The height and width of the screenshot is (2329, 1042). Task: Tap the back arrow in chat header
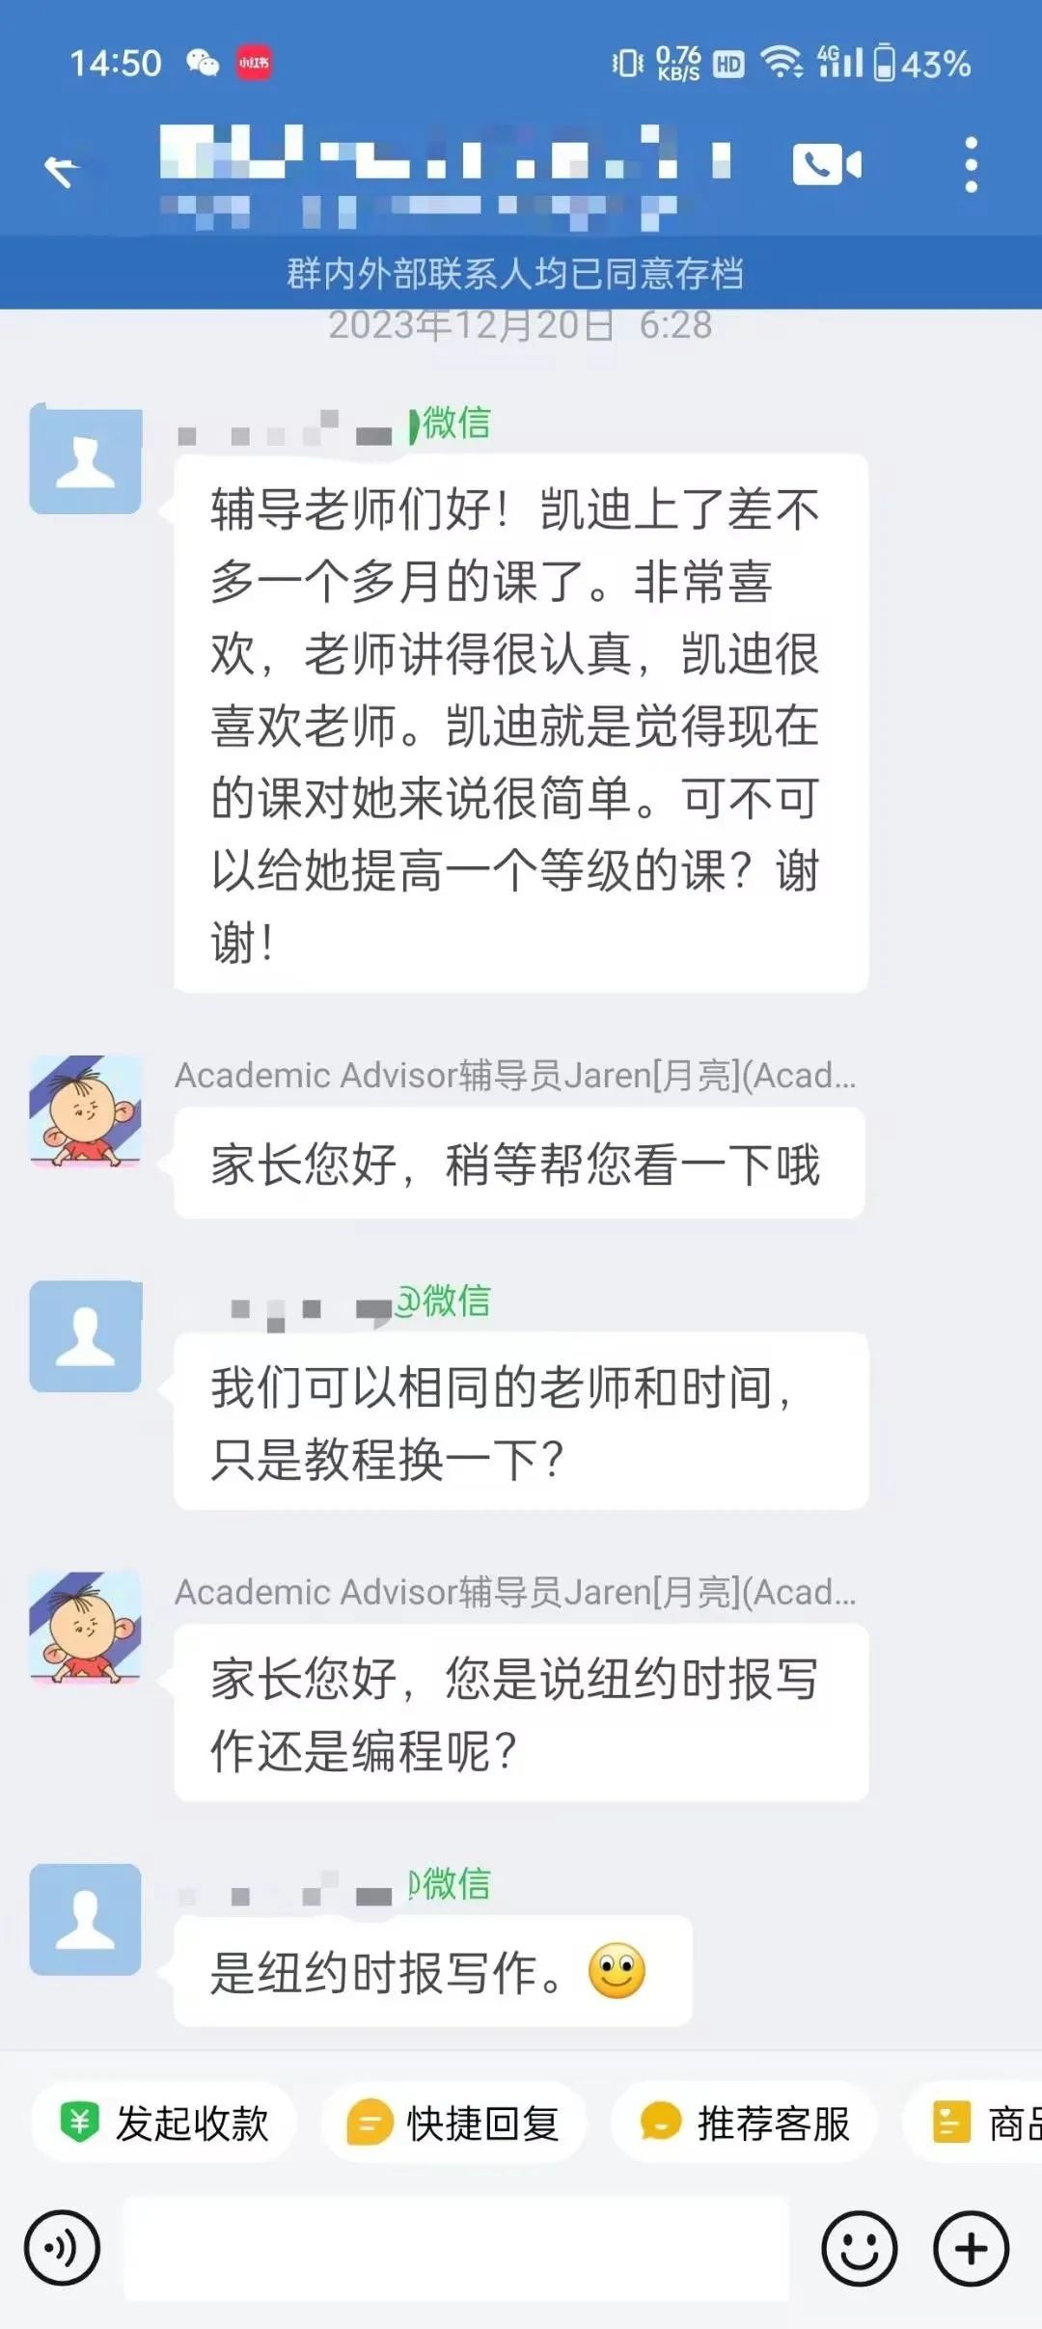[x=63, y=170]
